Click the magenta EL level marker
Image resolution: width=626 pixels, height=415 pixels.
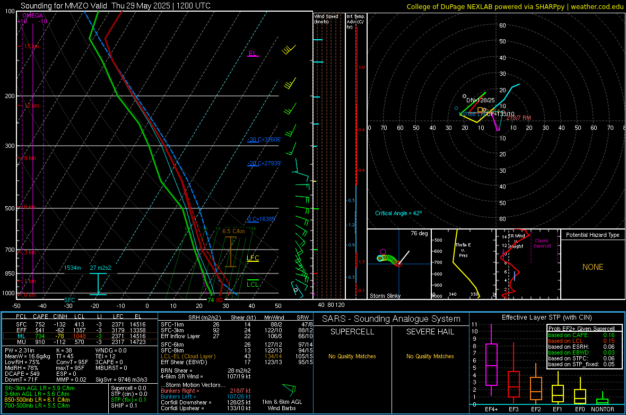(x=253, y=54)
